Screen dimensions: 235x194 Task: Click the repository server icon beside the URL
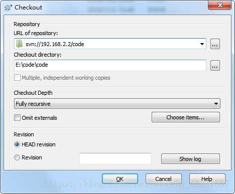click(20, 44)
